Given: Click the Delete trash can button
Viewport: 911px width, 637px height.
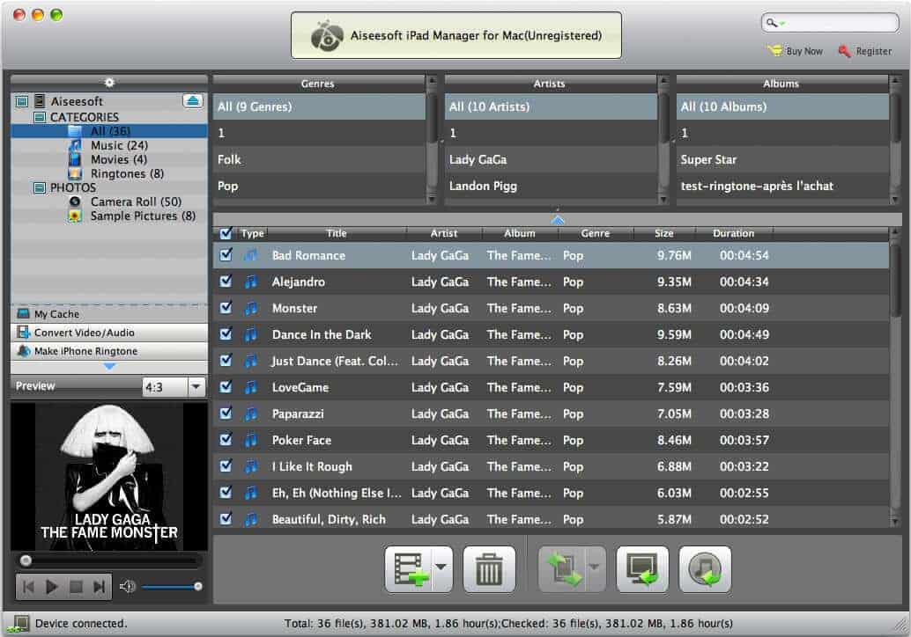Looking at the screenshot, I should [489, 569].
